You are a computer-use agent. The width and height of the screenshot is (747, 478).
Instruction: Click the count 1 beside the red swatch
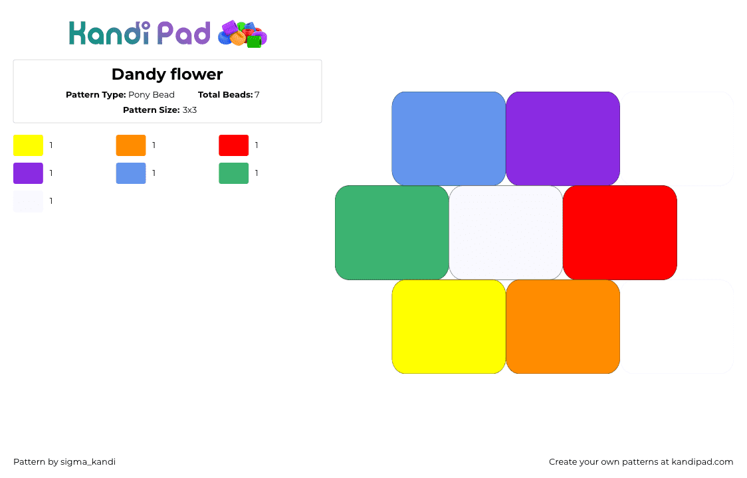click(x=257, y=145)
